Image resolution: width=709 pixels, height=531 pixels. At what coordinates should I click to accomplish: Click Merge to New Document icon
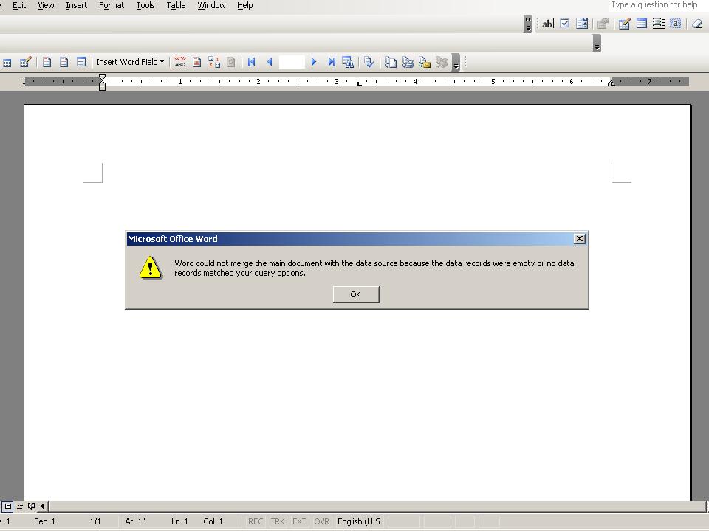coord(390,62)
